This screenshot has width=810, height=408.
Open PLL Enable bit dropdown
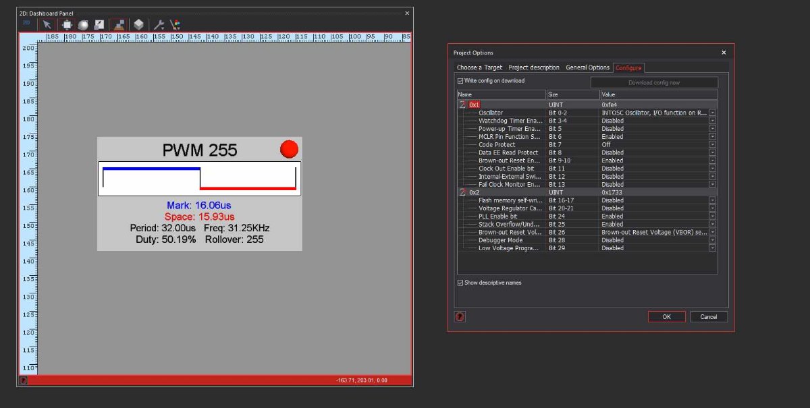[x=712, y=216]
